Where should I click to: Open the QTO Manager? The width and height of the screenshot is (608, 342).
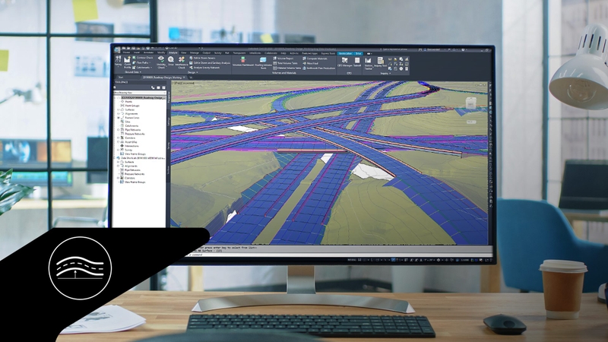point(344,62)
